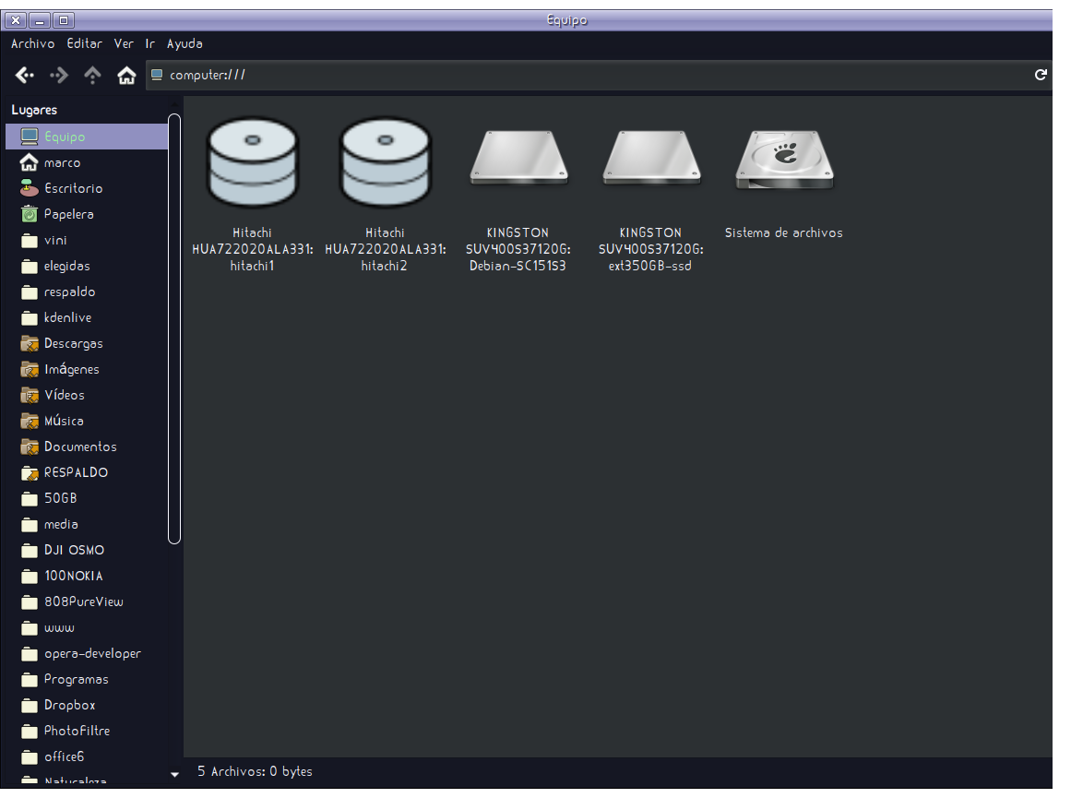Select the hitachi1 drive icon

(252, 162)
